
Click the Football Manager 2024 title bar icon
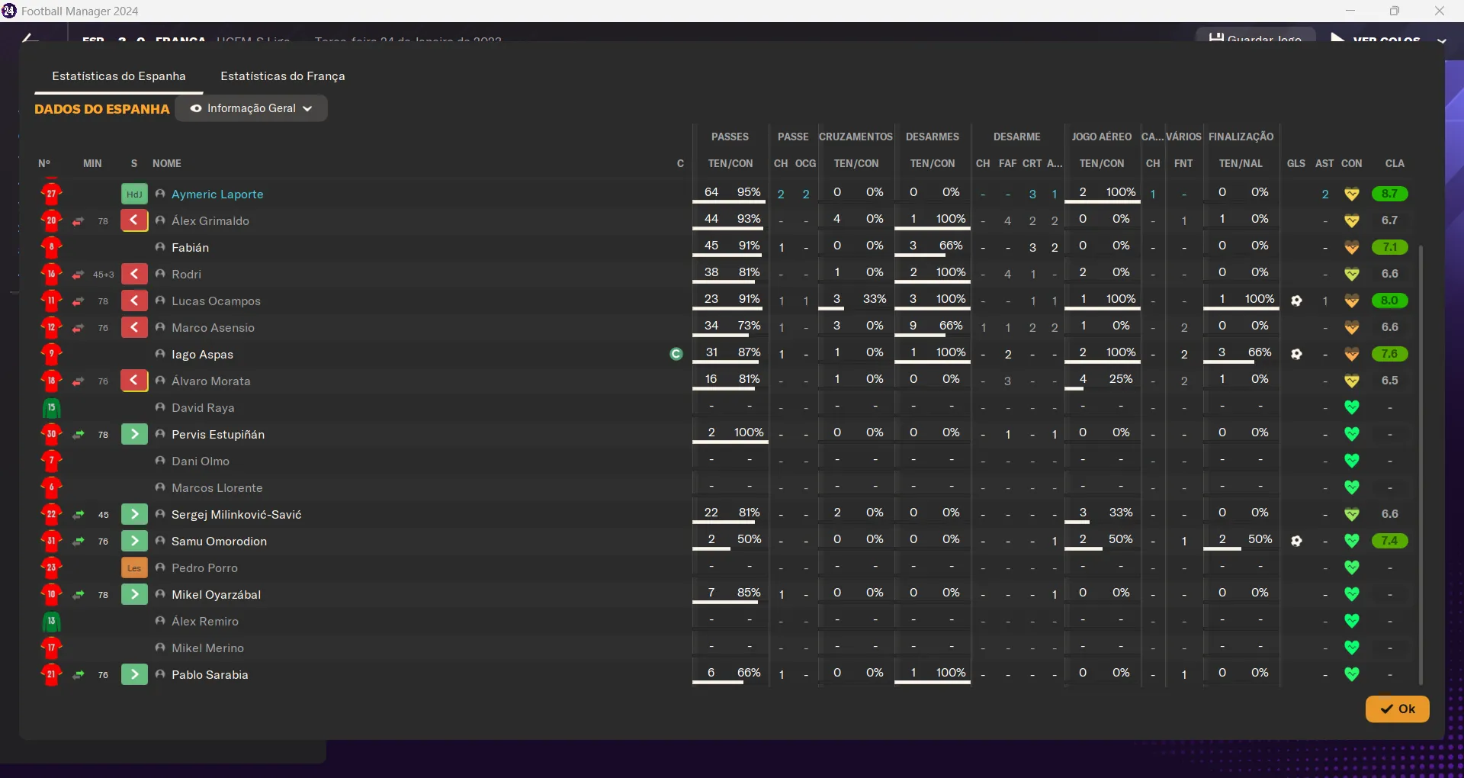9,11
